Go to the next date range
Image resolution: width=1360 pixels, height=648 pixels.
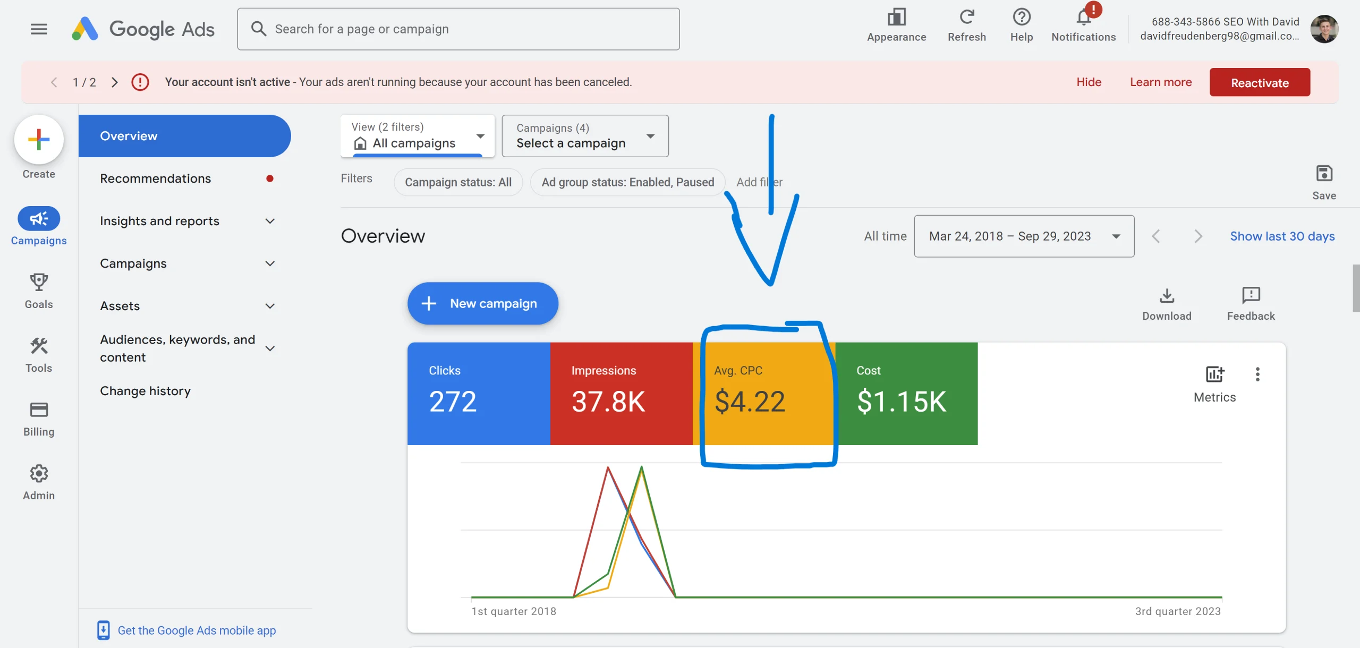point(1198,236)
